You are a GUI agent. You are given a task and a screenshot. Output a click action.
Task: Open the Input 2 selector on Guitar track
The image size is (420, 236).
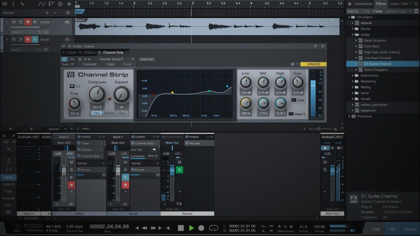(25, 32)
